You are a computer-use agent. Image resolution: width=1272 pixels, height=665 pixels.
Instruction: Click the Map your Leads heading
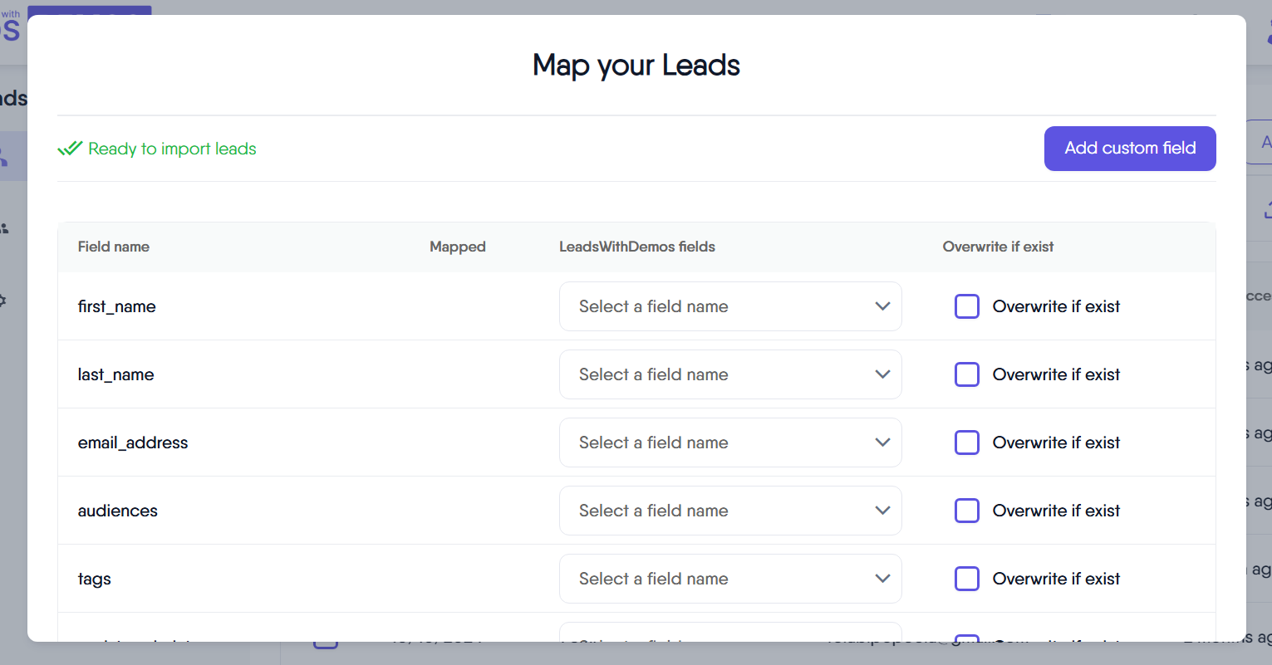pos(636,65)
